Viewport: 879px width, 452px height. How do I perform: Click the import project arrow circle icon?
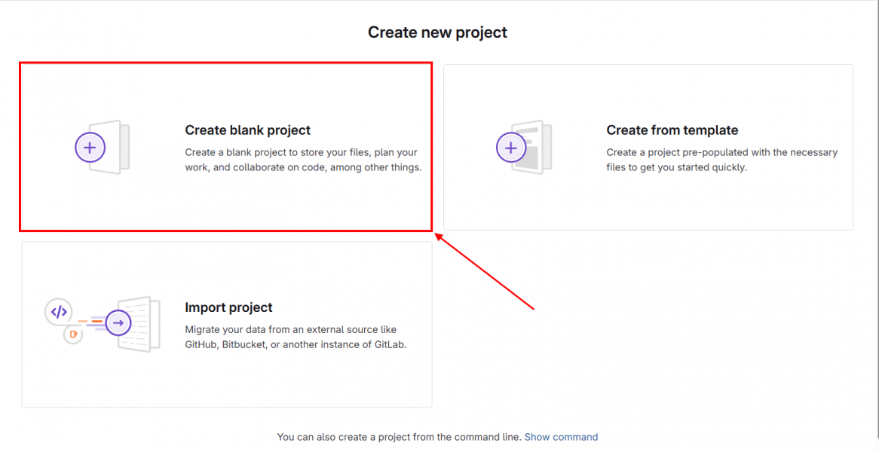tap(118, 322)
